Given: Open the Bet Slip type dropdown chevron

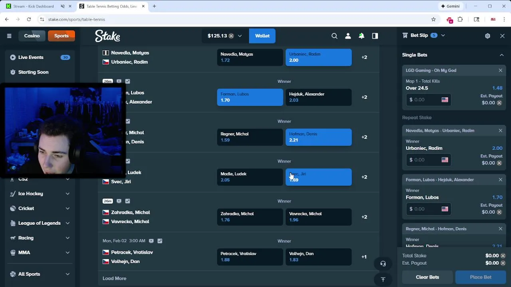Looking at the screenshot, I should [443, 35].
